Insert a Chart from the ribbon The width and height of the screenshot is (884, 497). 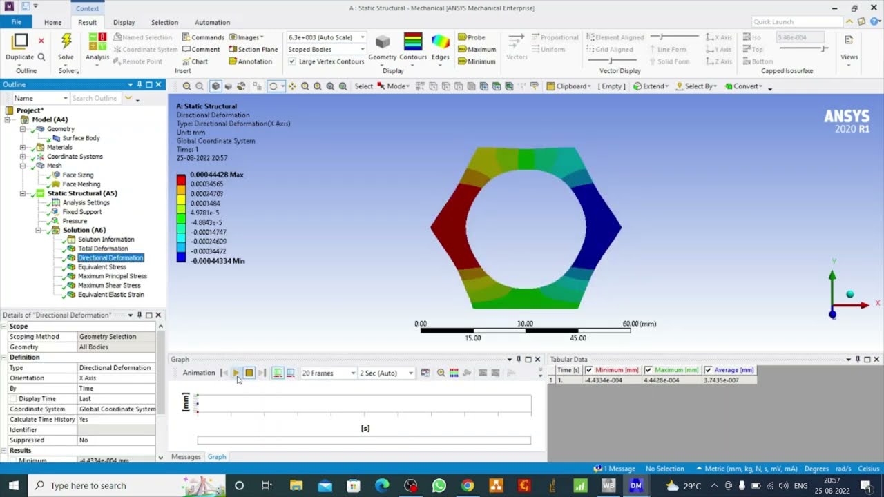tap(195, 61)
